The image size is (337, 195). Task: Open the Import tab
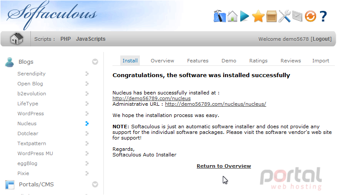(320, 61)
